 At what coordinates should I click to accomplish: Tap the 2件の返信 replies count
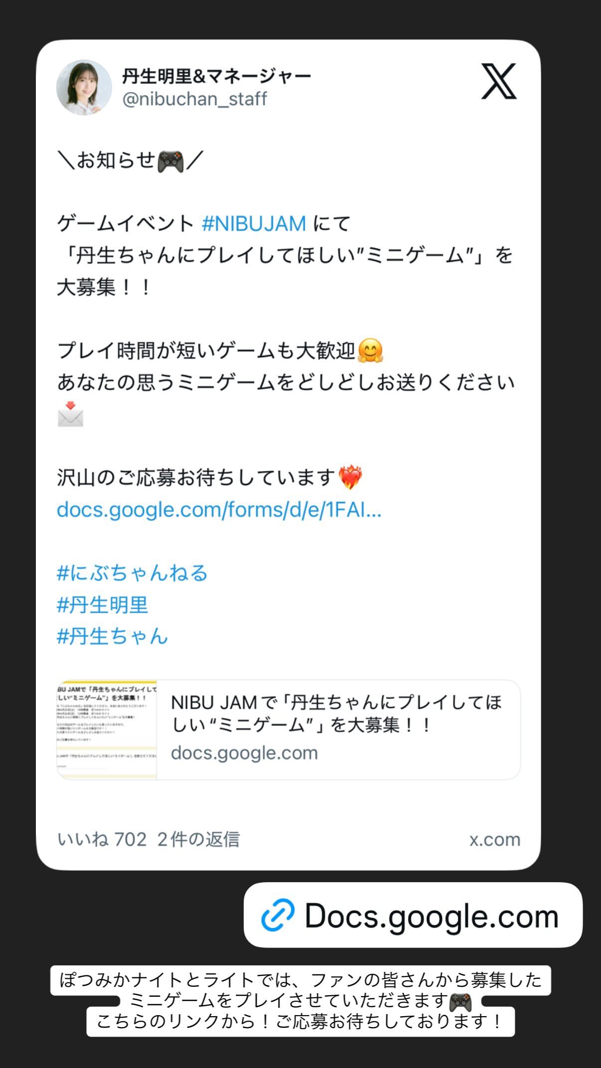click(x=198, y=839)
